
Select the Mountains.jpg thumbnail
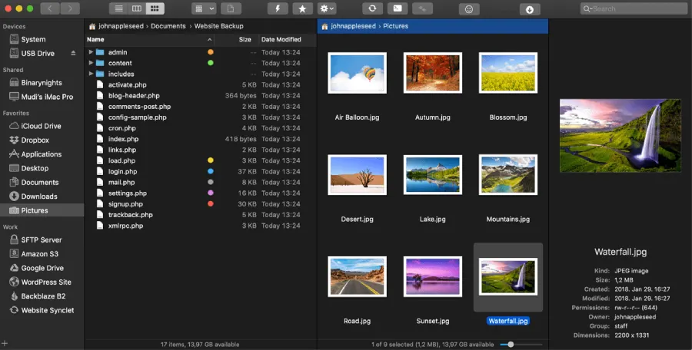point(508,174)
